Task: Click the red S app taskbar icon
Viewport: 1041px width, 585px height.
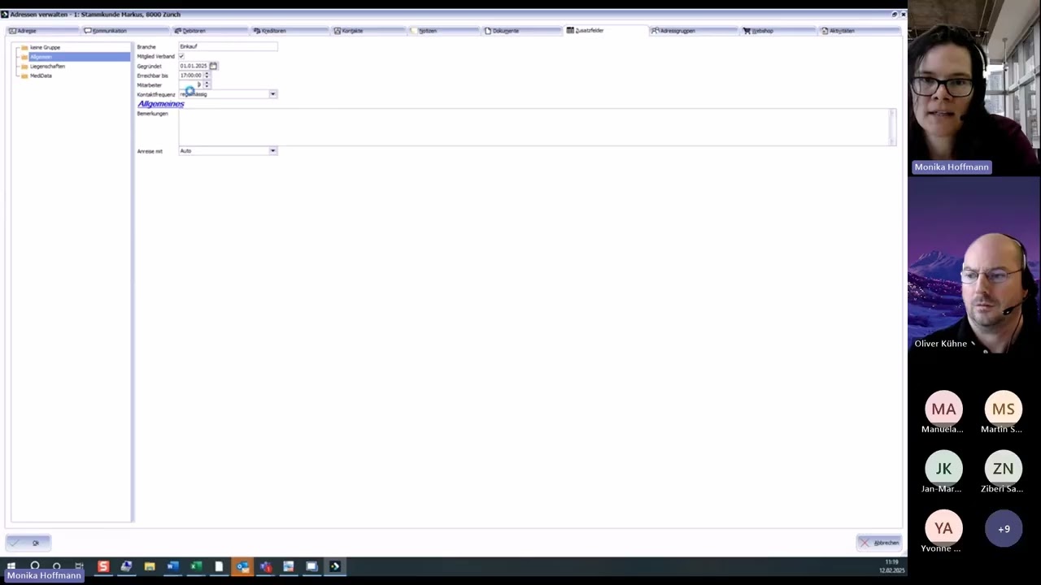Action: tap(103, 566)
